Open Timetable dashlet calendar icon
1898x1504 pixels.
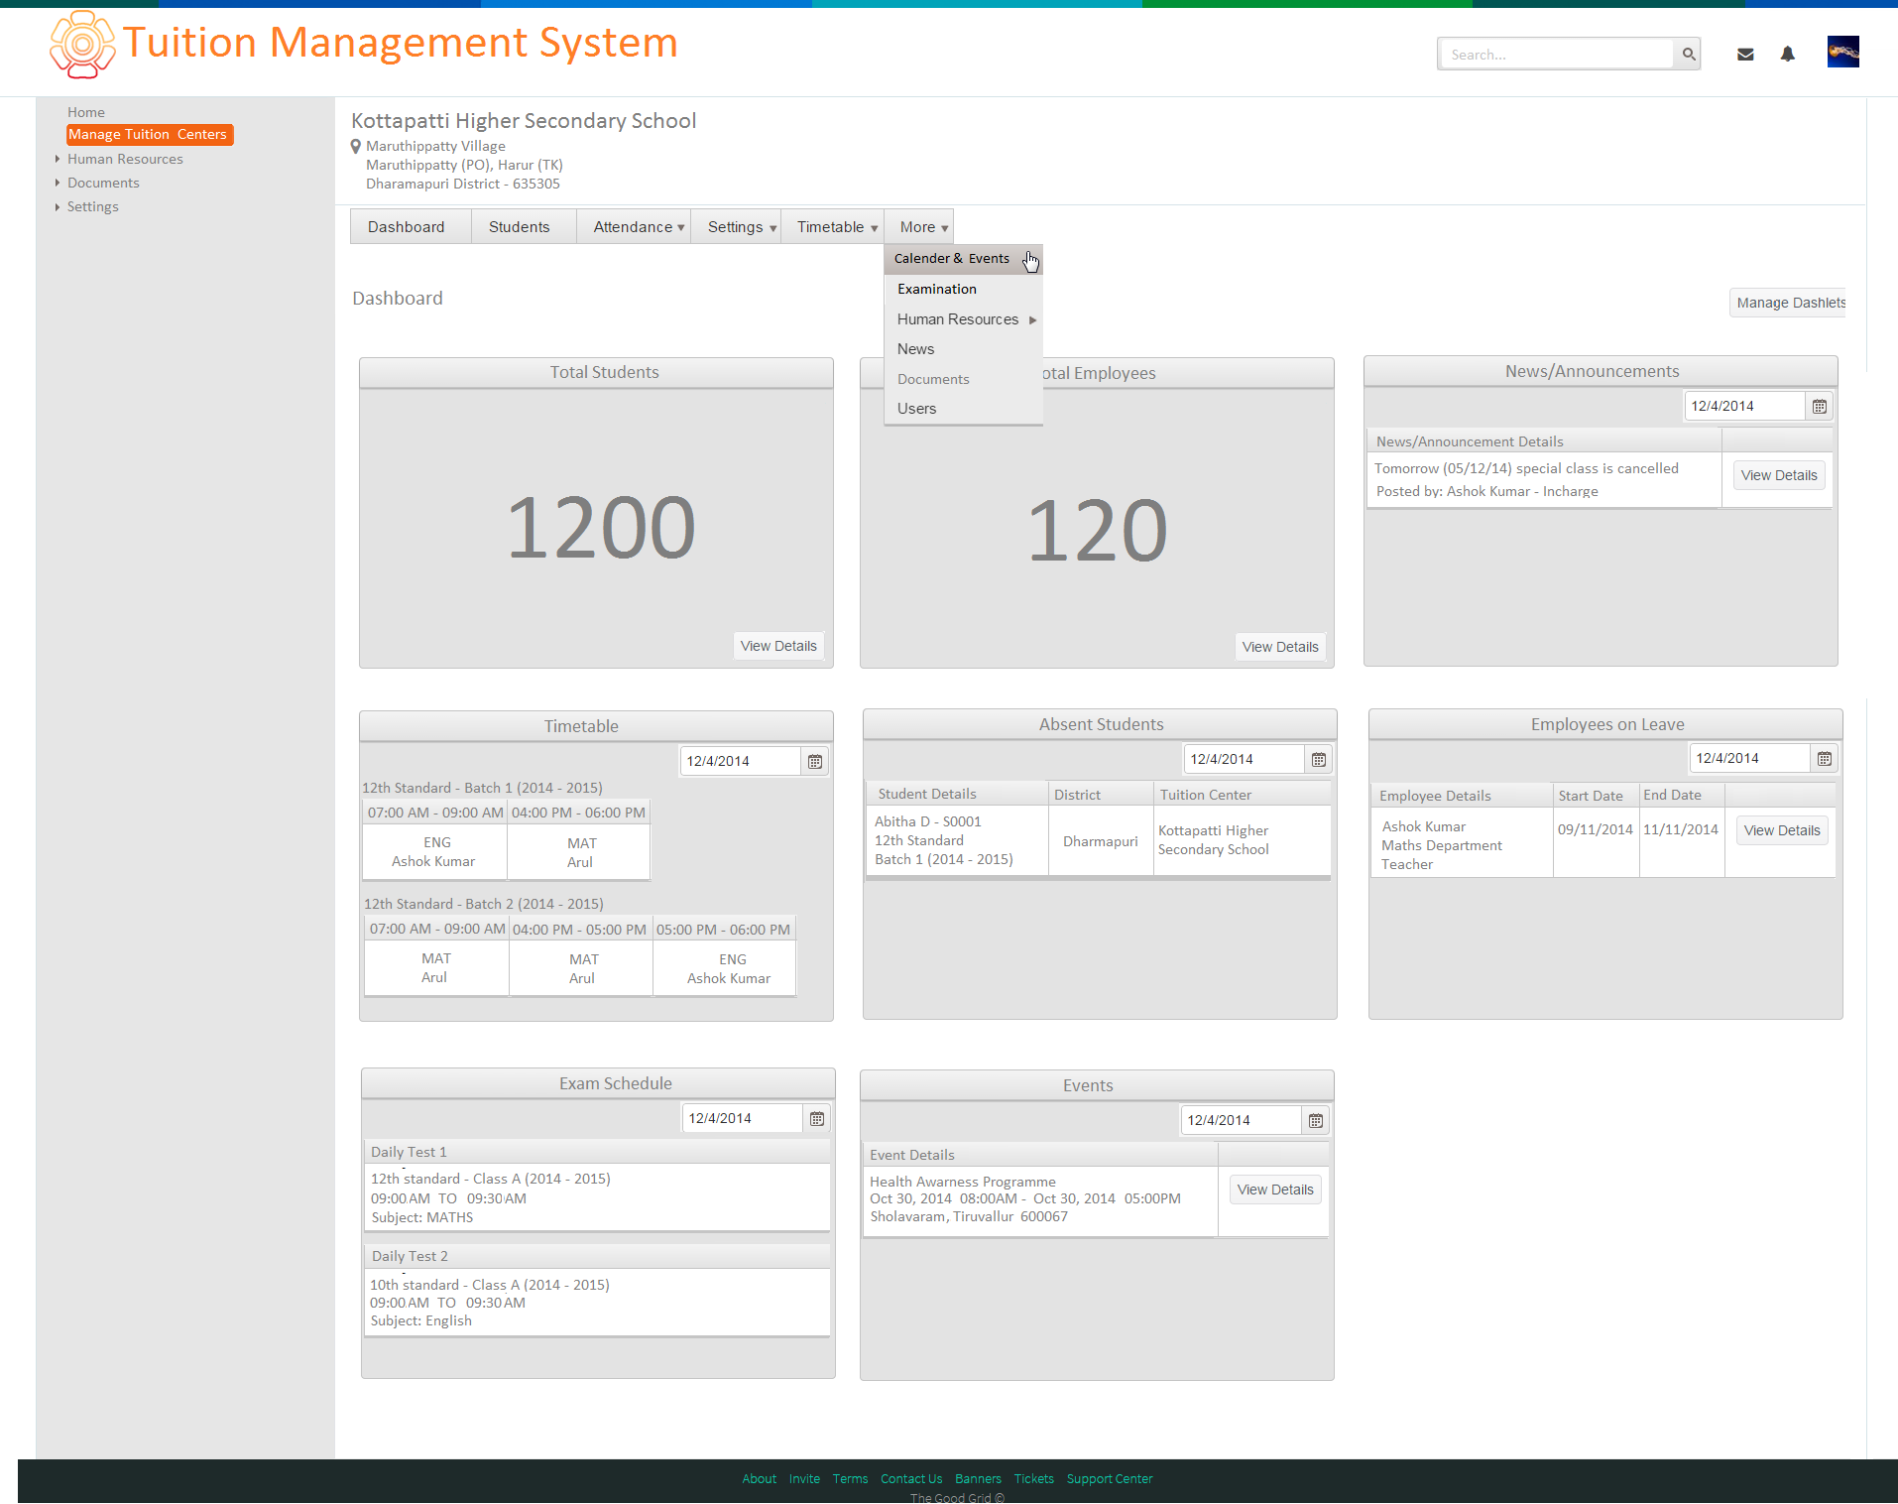click(814, 761)
